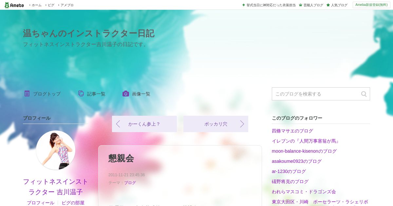Click the このブログのフォロワー heading

[297, 118]
